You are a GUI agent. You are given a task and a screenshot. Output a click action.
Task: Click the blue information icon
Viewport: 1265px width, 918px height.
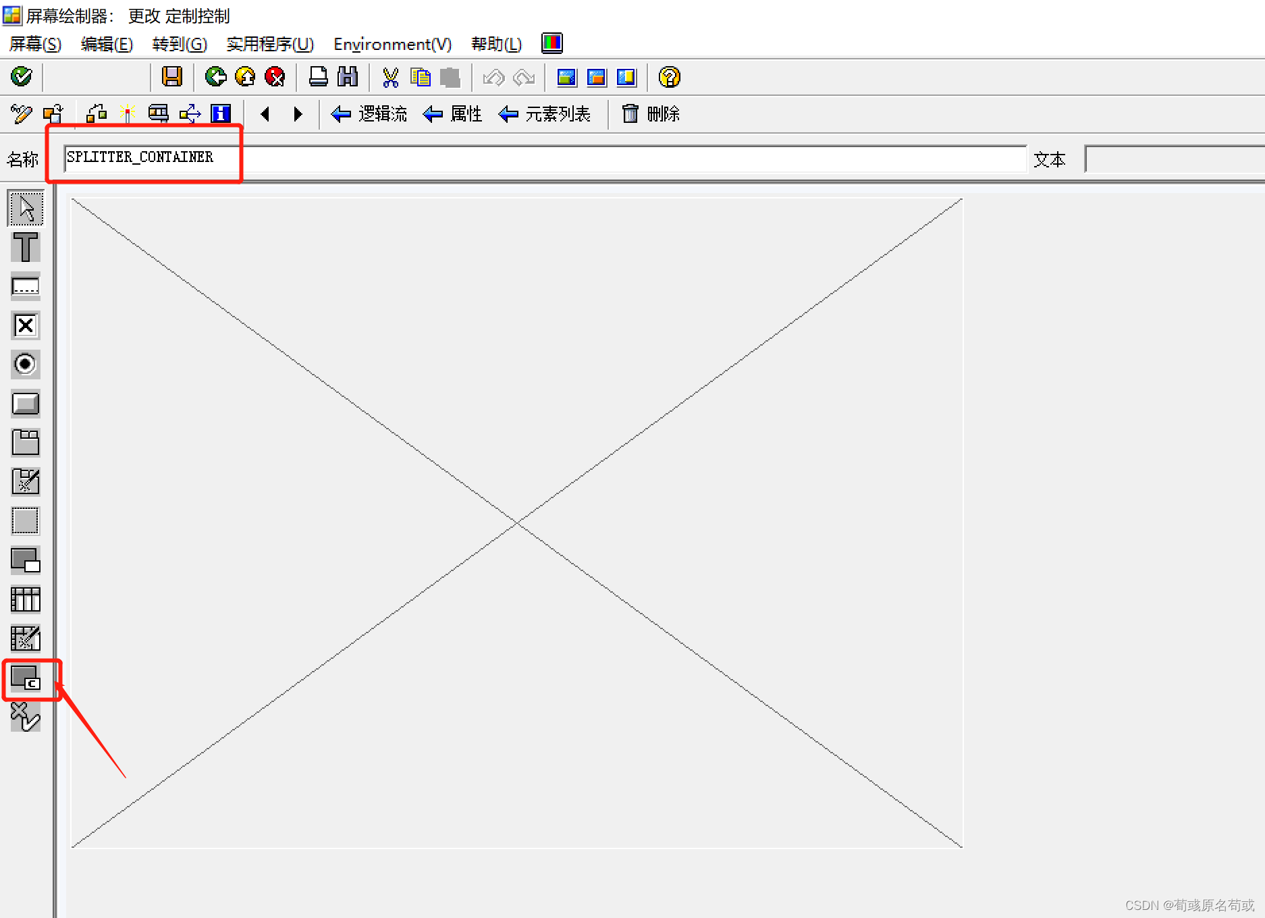(x=221, y=113)
